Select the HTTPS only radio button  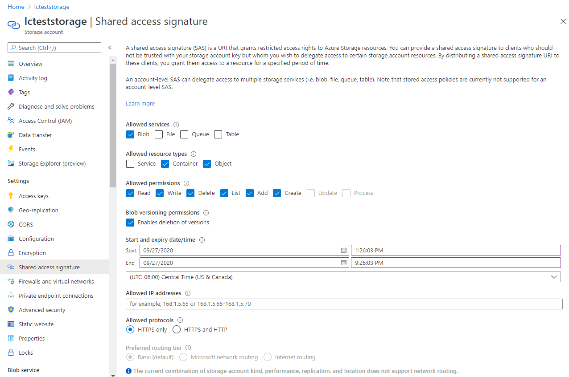point(130,330)
